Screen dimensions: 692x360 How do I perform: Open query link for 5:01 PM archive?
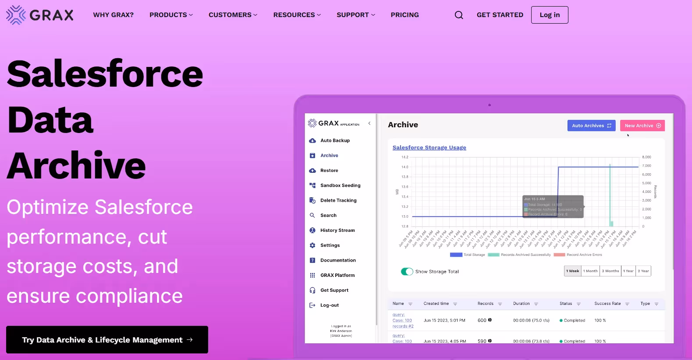(x=403, y=320)
